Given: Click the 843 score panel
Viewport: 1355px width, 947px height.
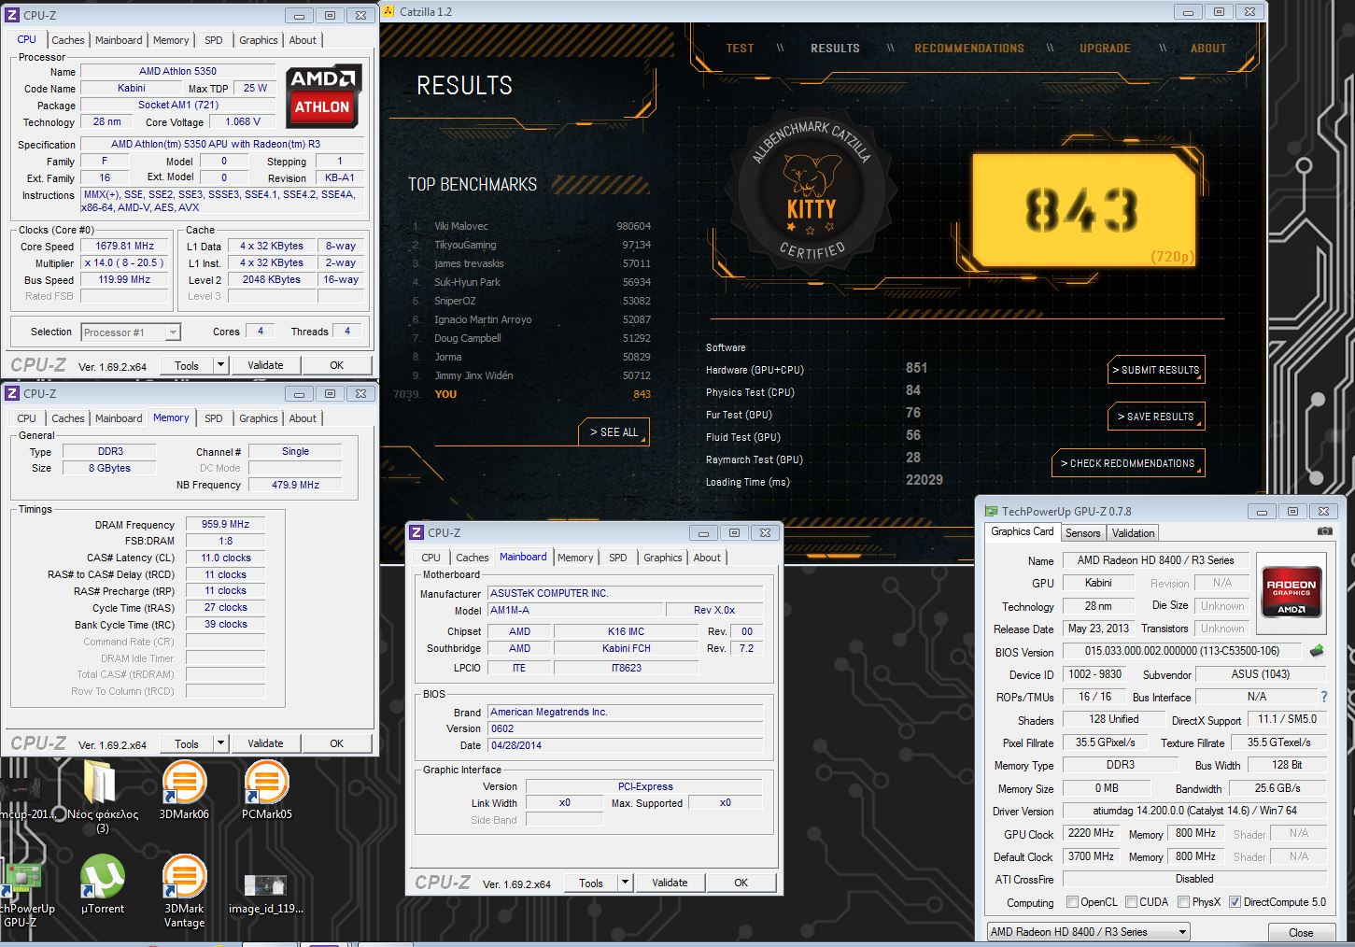Looking at the screenshot, I should [x=1084, y=210].
